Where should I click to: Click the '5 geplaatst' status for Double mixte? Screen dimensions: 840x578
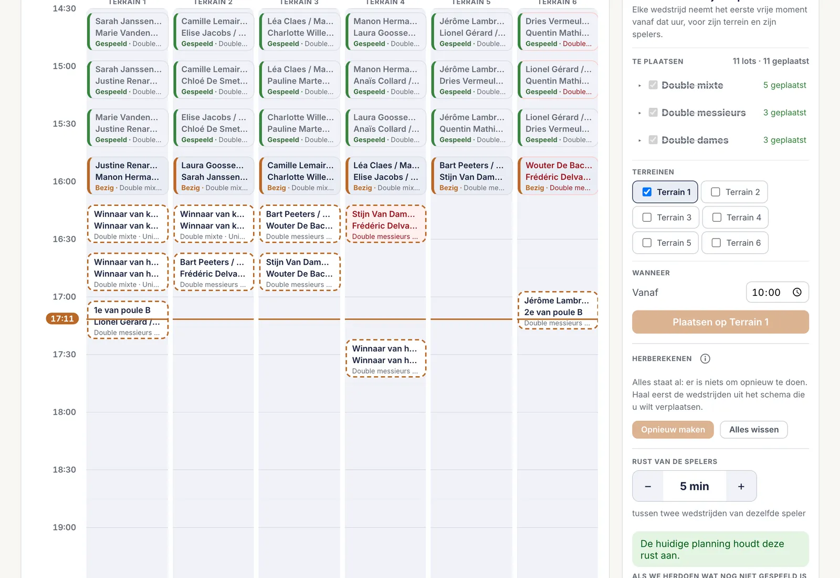point(784,85)
